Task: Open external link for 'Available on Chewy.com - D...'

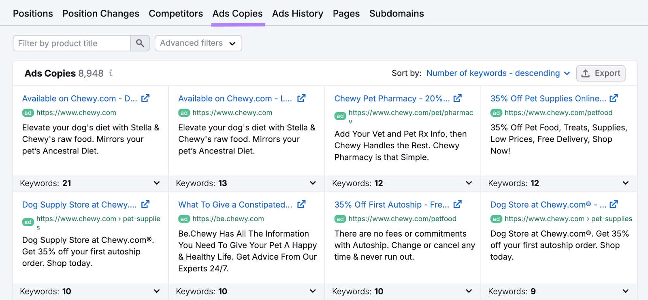Action: click(x=145, y=98)
